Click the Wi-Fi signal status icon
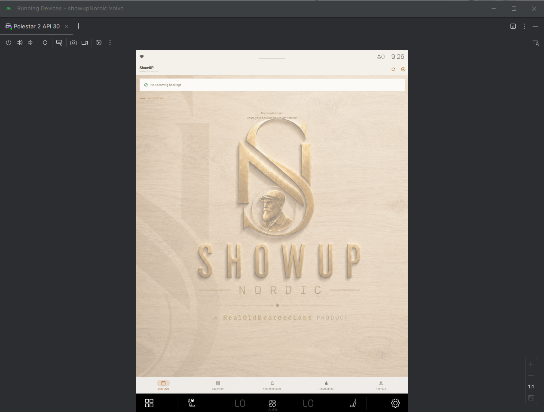Viewport: 544px width, 412px height. [x=142, y=57]
